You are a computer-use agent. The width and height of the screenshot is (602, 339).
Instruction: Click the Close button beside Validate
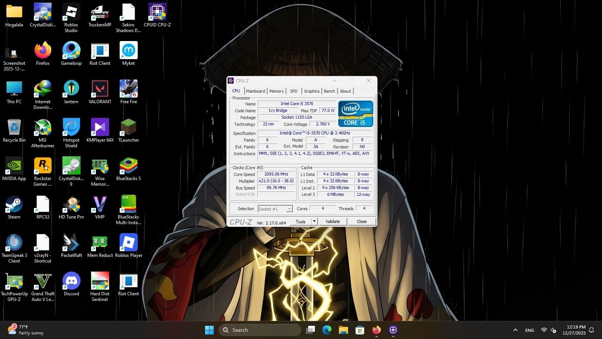[362, 221]
